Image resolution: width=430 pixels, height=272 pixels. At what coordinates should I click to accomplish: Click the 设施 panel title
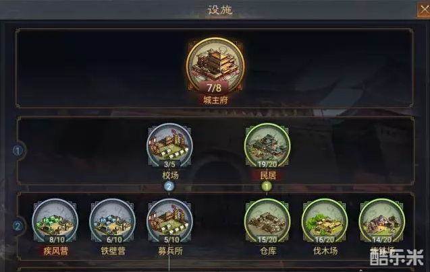point(220,10)
